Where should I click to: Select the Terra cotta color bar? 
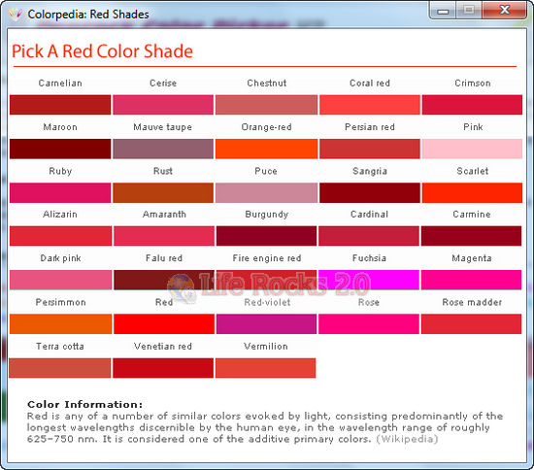click(x=60, y=368)
